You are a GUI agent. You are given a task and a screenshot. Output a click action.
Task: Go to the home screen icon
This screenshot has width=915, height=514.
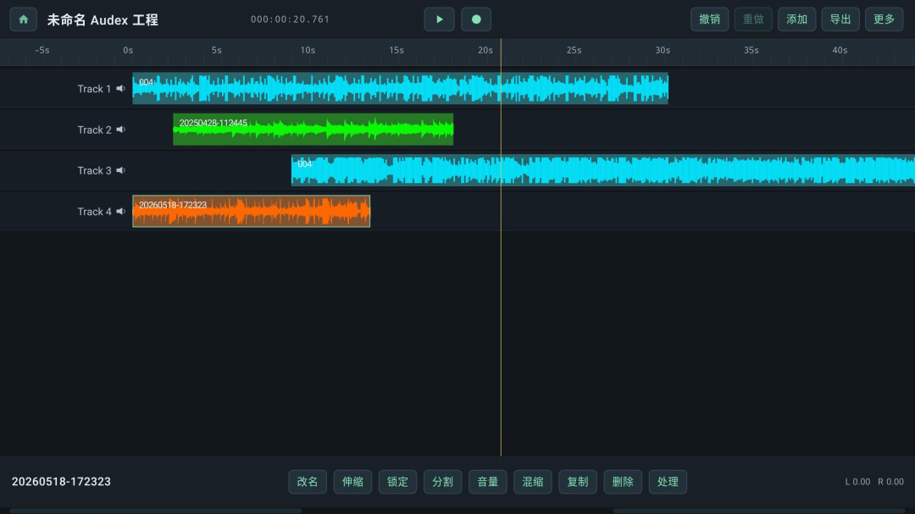pos(24,19)
